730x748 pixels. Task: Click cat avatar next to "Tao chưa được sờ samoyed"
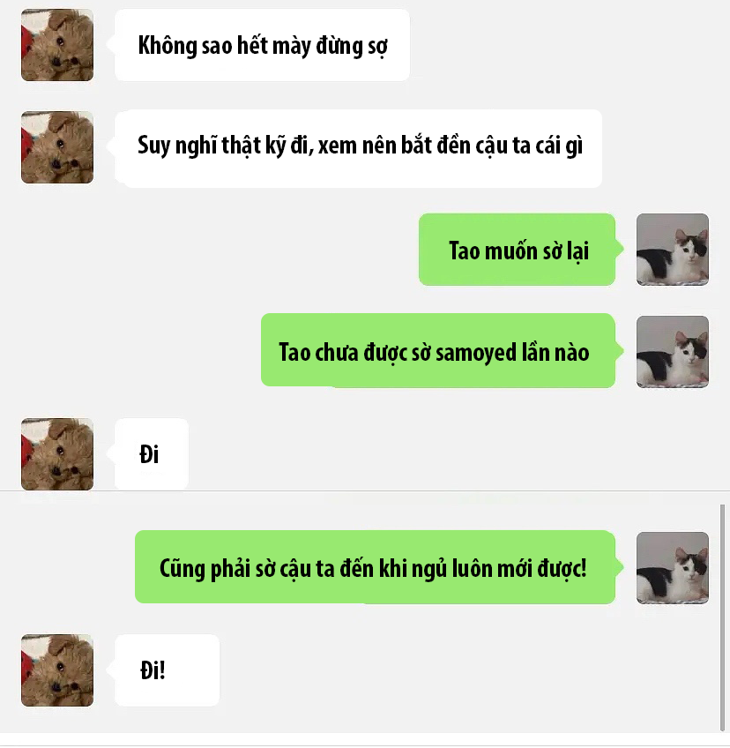coord(673,352)
